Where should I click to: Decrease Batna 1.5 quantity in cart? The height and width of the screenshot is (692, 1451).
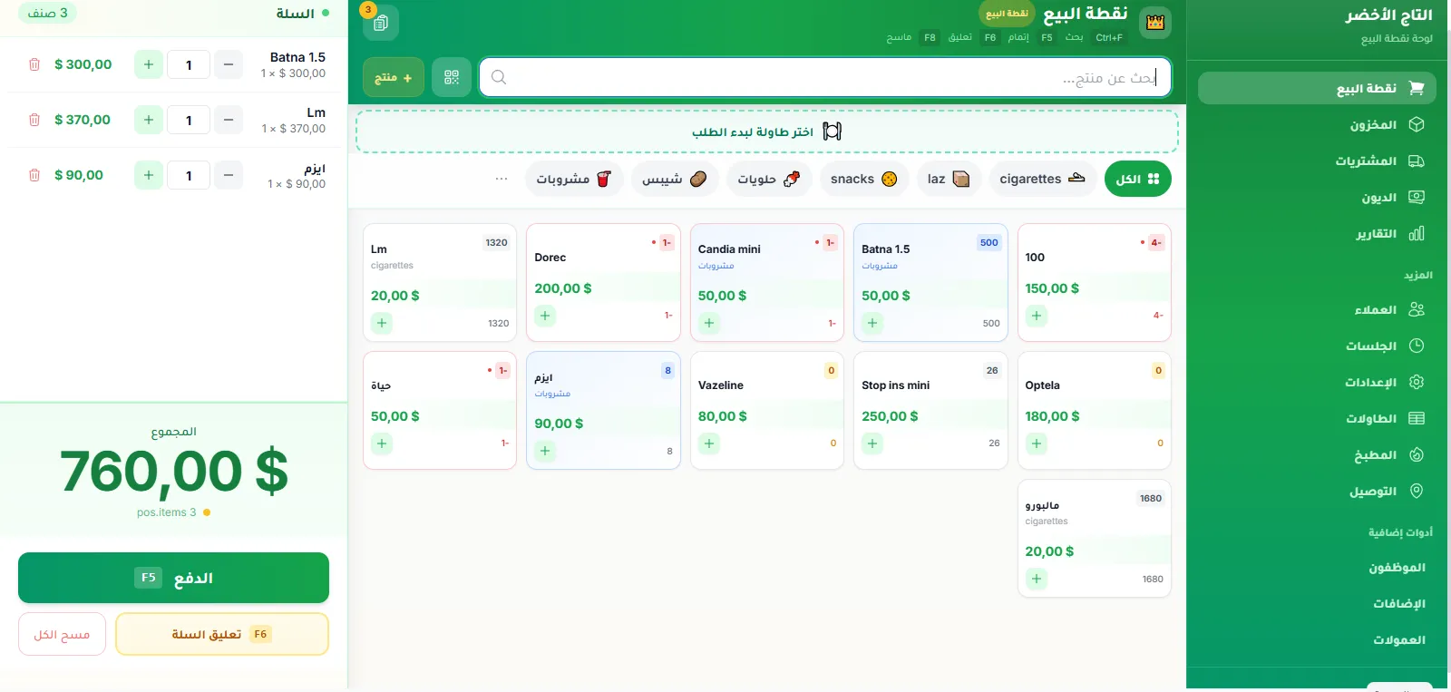click(229, 64)
